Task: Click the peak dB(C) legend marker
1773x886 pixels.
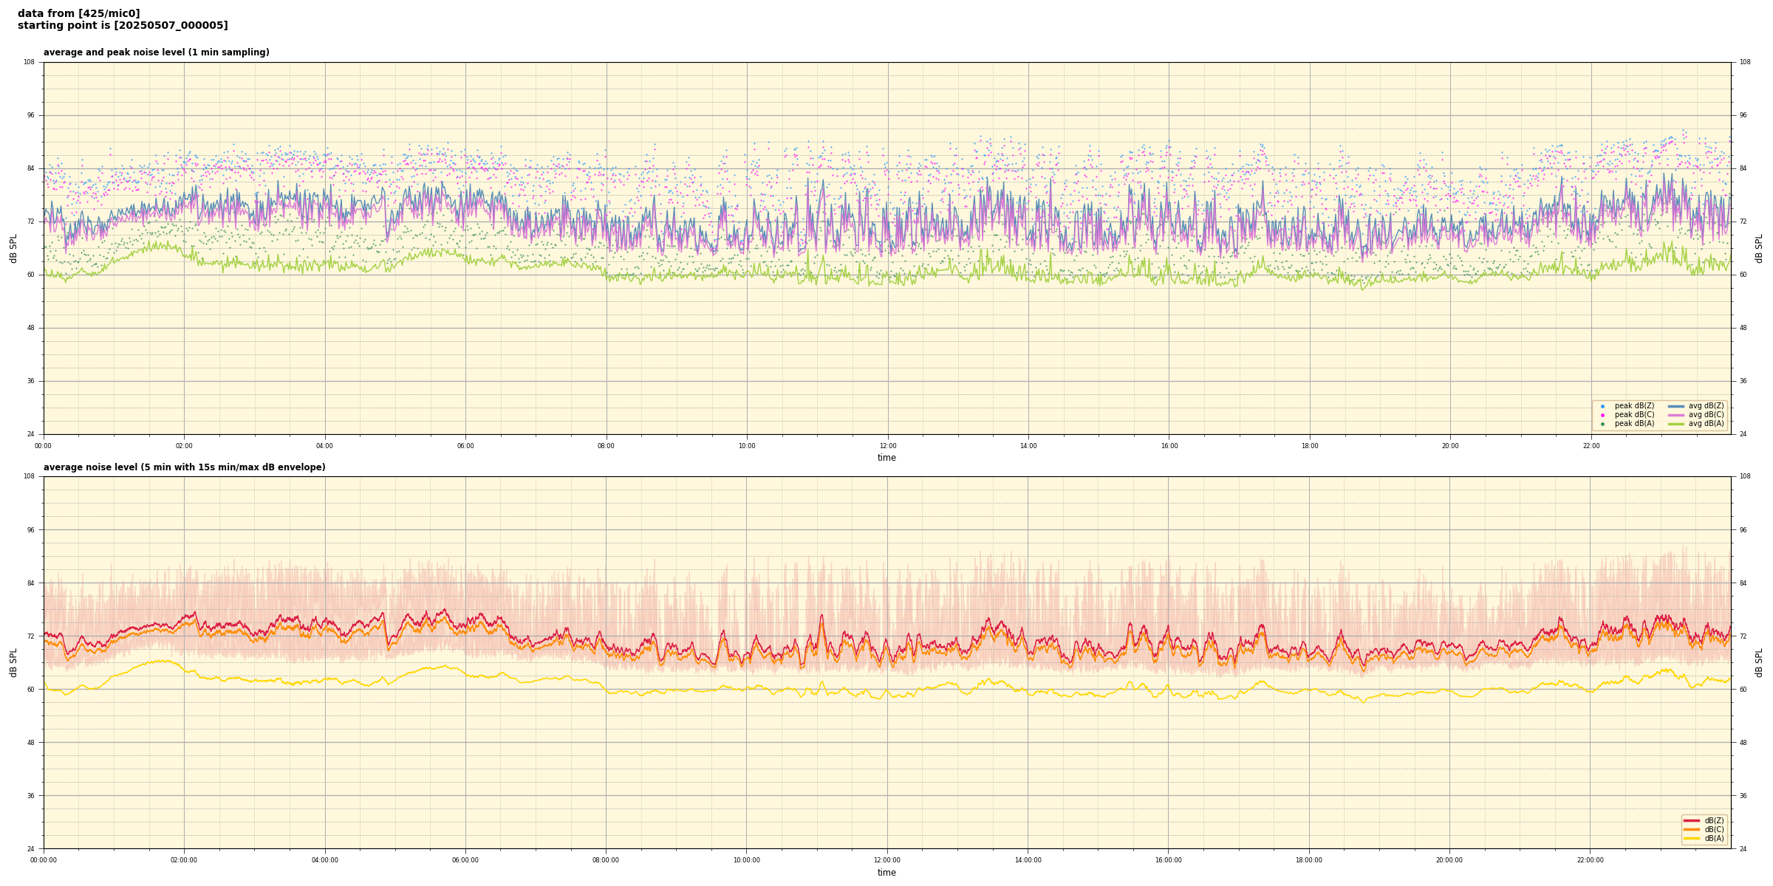Action: point(1602,415)
